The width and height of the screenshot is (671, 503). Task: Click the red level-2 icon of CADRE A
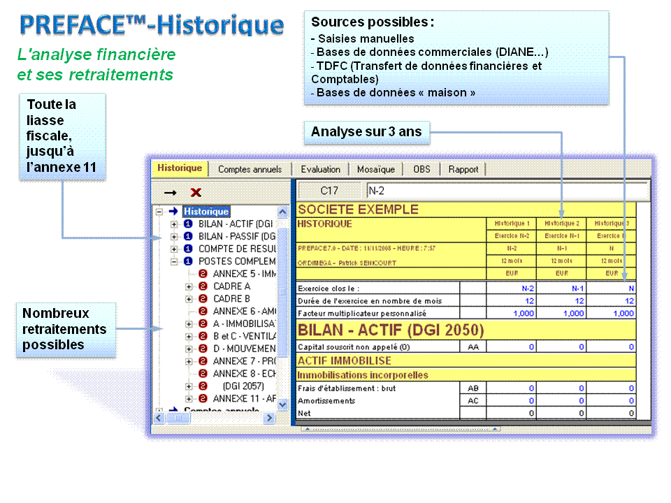click(x=203, y=286)
